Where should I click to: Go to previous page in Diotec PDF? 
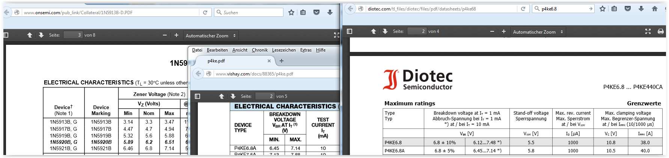coord(374,31)
